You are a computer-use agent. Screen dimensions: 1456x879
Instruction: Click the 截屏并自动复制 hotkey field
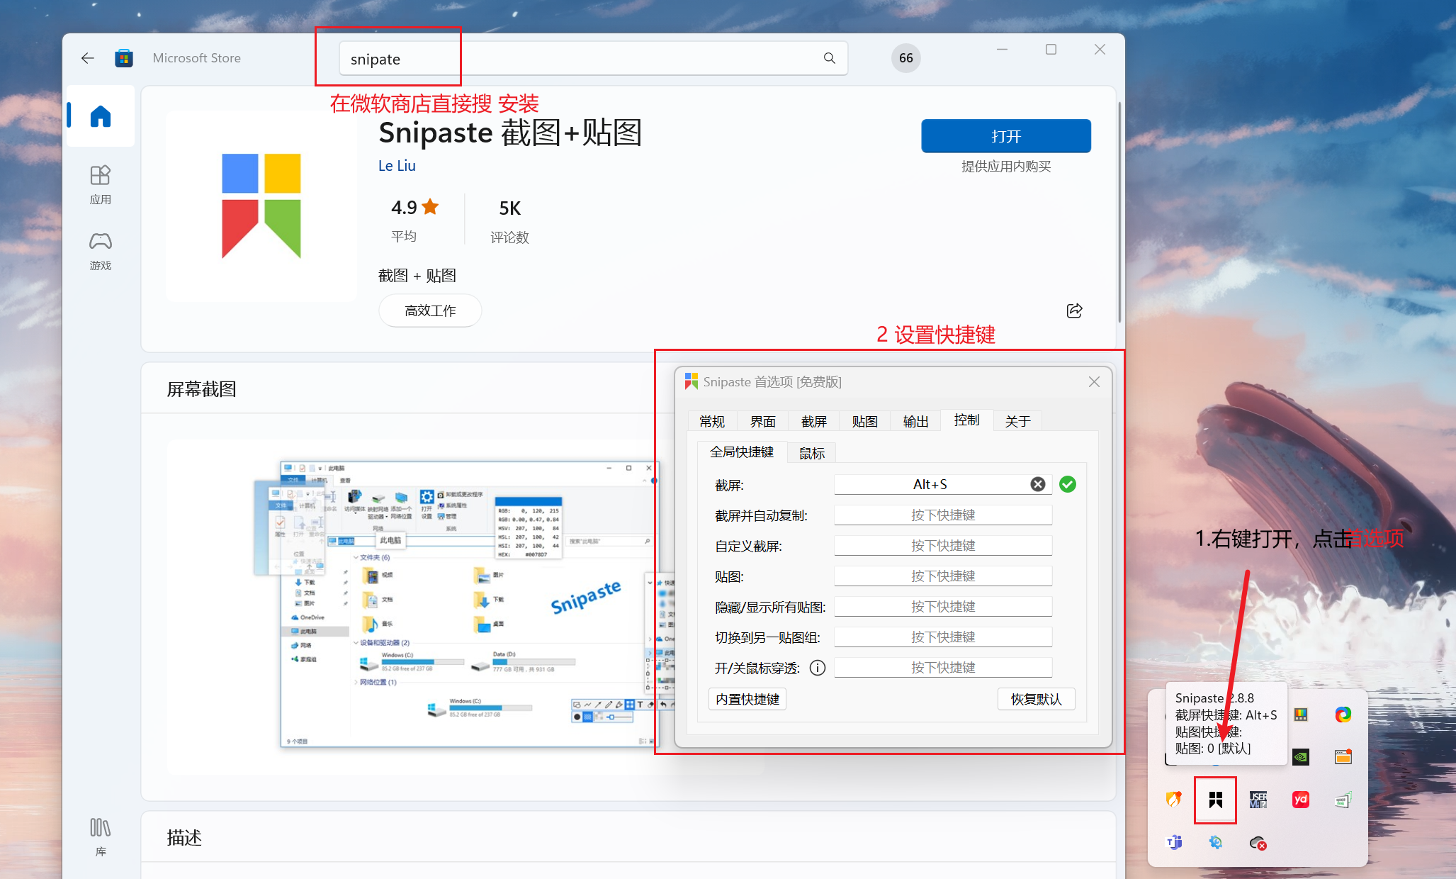[943, 515]
